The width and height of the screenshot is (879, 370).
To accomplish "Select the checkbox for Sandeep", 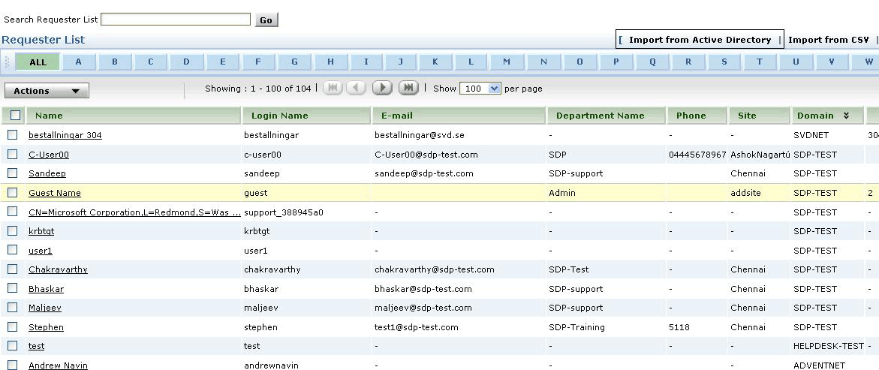I will click(13, 173).
